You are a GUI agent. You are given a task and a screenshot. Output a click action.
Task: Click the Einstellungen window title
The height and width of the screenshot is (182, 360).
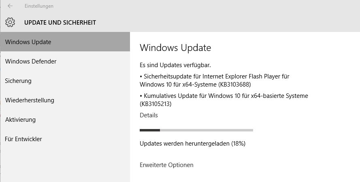[39, 6]
